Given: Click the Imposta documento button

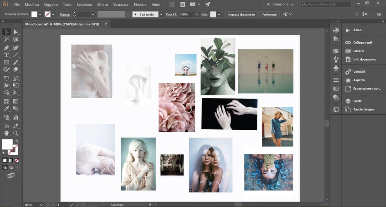Looking at the screenshot, I should pos(242,14).
